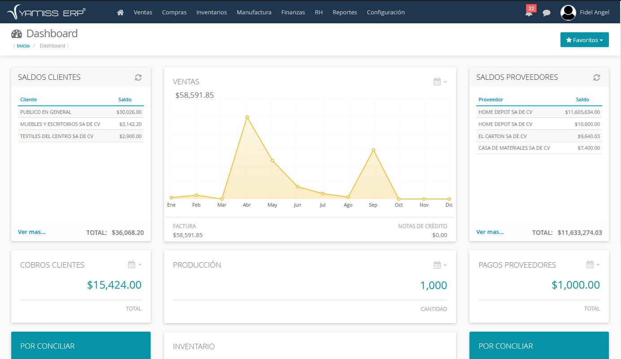The width and height of the screenshot is (621, 359).
Task: Open the notifications bell with 22 badge
Action: tap(529, 13)
